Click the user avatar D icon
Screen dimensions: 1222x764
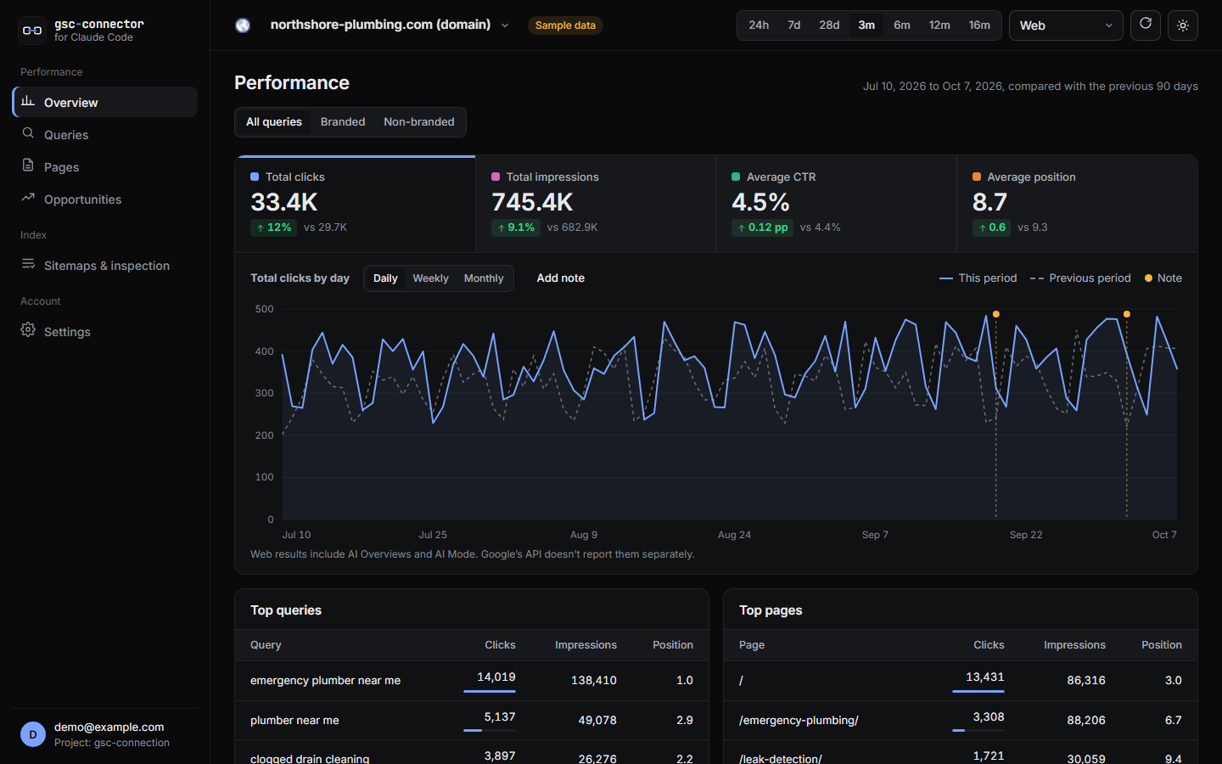33,734
